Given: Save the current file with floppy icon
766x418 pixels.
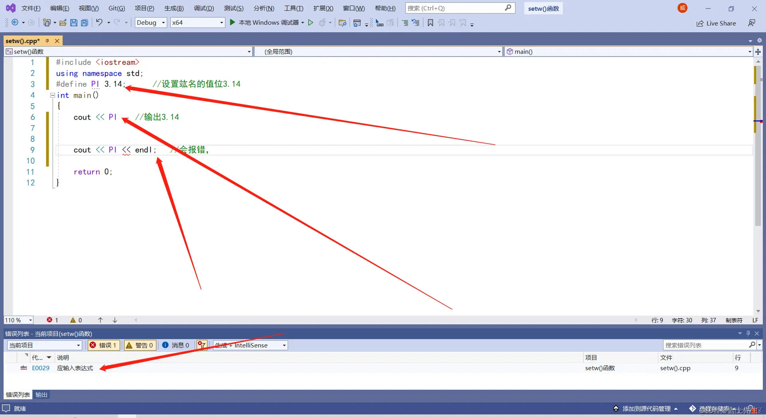Looking at the screenshot, I should coord(73,23).
